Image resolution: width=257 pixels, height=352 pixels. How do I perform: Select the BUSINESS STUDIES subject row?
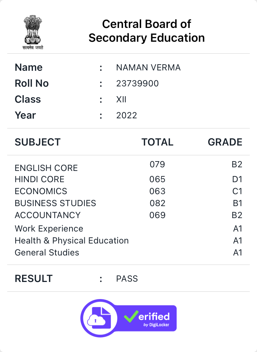click(128, 203)
